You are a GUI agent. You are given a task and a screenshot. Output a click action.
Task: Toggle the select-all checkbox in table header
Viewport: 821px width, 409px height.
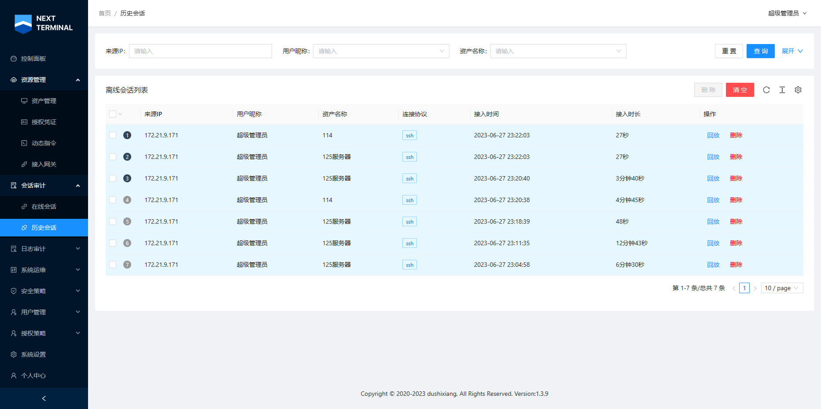click(113, 114)
